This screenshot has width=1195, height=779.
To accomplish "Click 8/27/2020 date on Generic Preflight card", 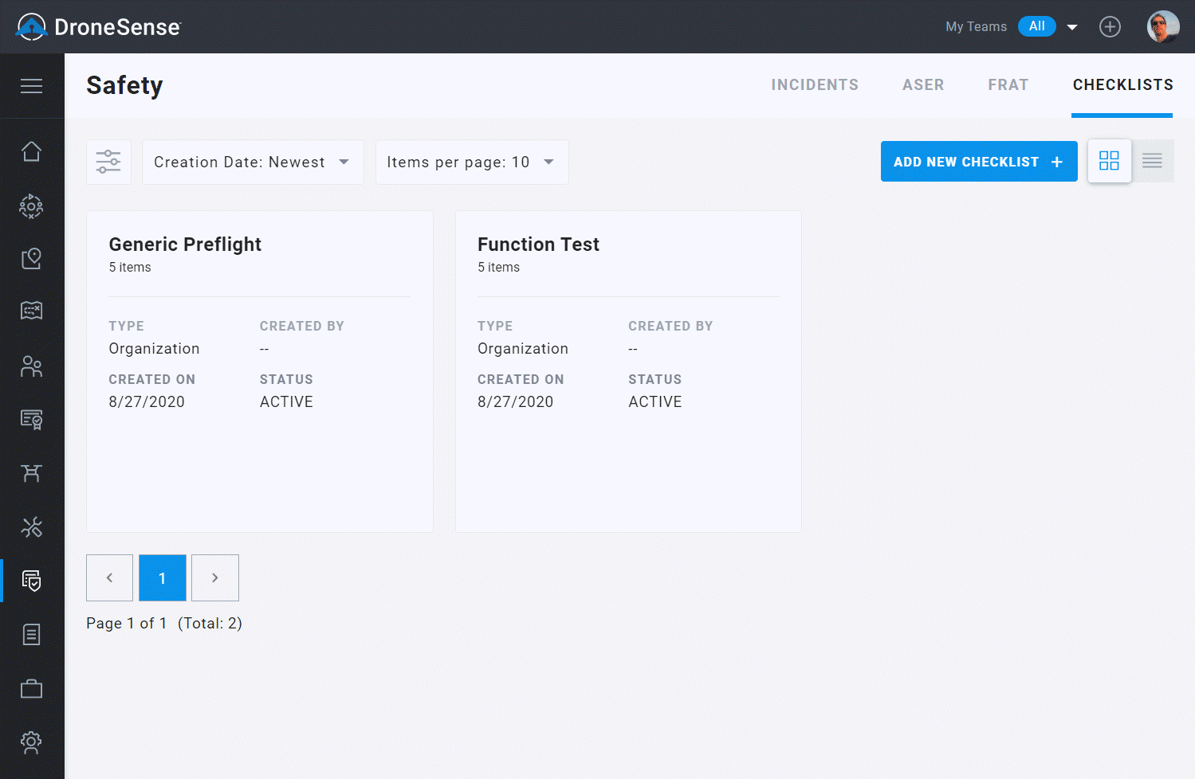I will click(147, 402).
